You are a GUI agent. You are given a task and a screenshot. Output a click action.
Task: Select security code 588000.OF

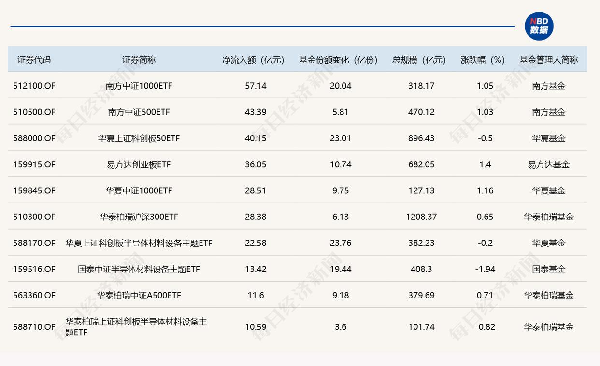coord(34,138)
